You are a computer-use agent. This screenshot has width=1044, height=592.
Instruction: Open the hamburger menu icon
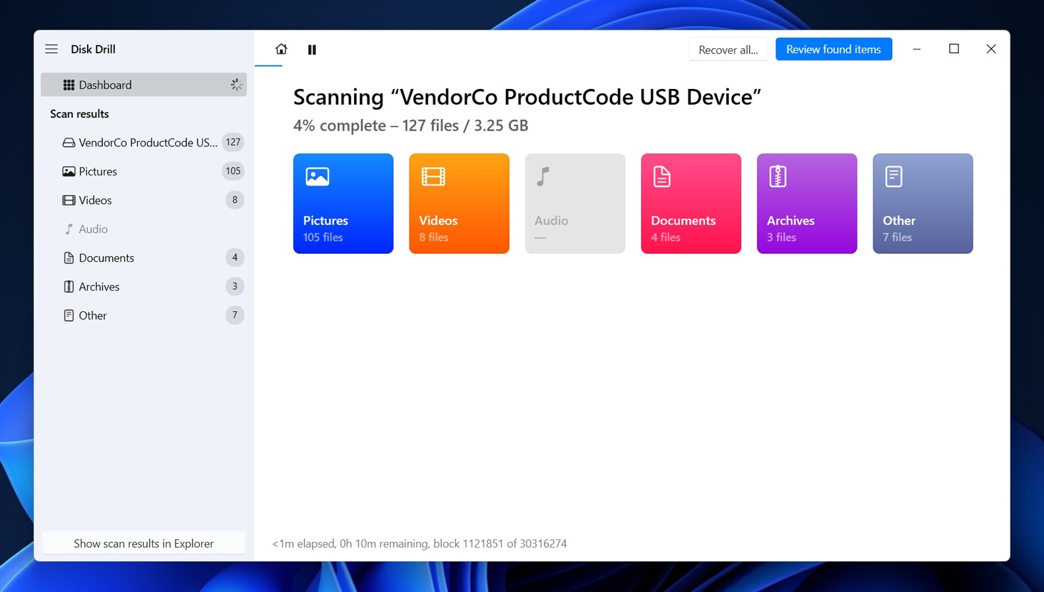(x=51, y=49)
